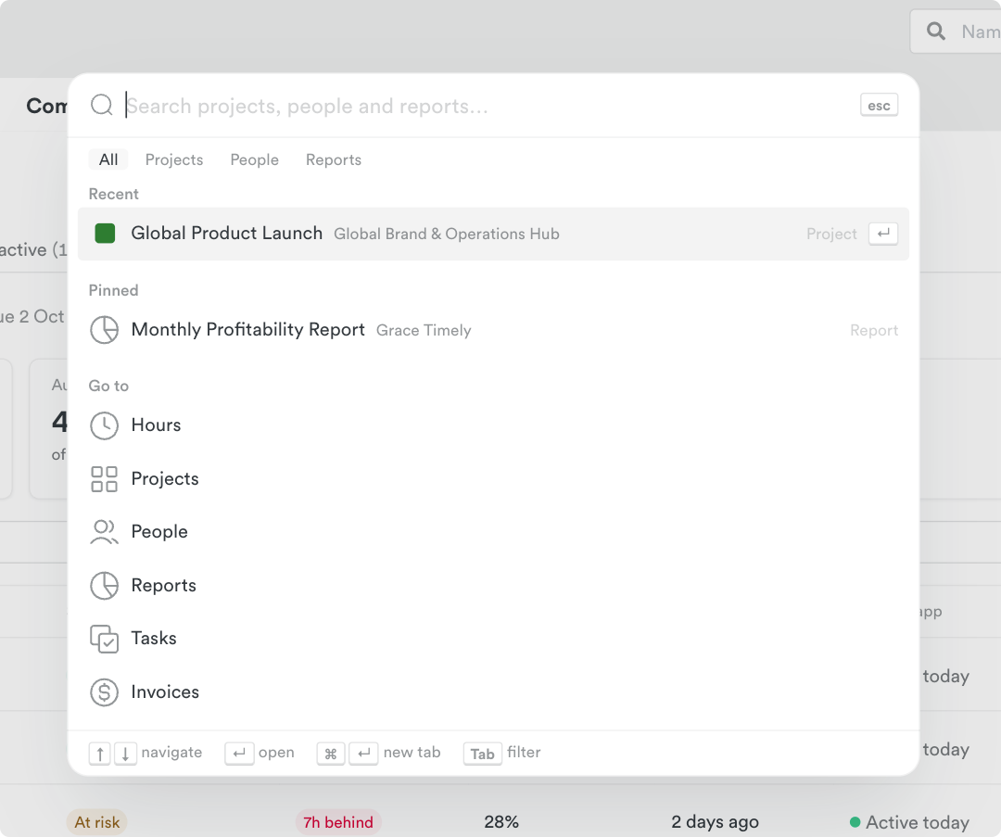Click the '28%' value in the background row
The image size is (1001, 837).
coord(501,822)
